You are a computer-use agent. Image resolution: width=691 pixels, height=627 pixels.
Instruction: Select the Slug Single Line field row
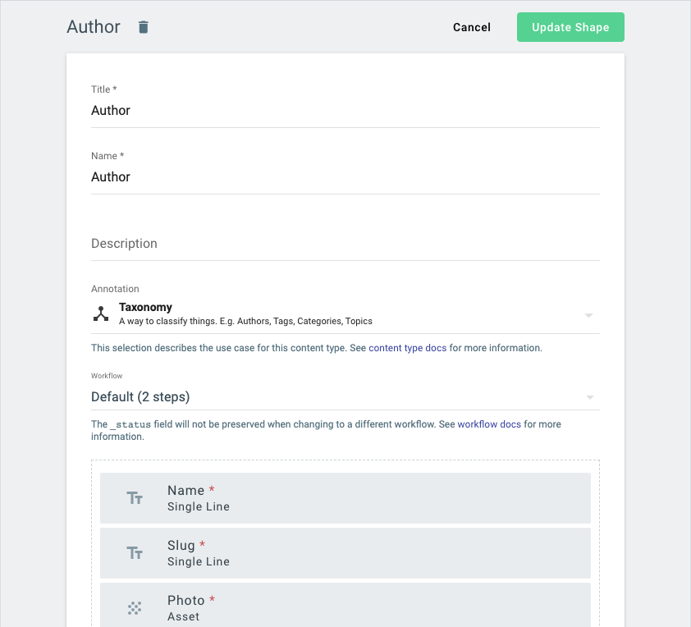pos(345,553)
